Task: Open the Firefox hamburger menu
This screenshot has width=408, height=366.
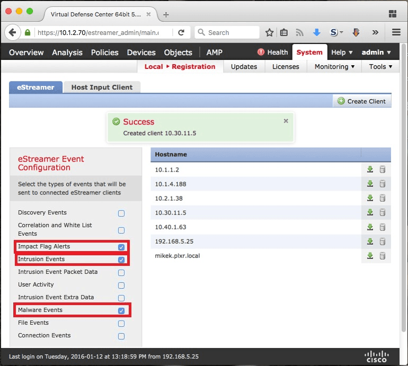Action: coord(396,32)
